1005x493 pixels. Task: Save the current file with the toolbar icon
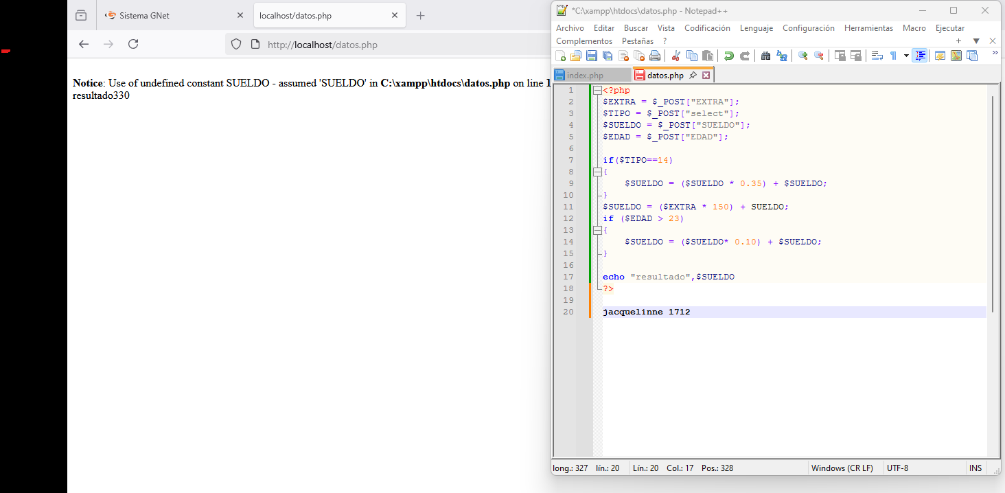[592, 56]
